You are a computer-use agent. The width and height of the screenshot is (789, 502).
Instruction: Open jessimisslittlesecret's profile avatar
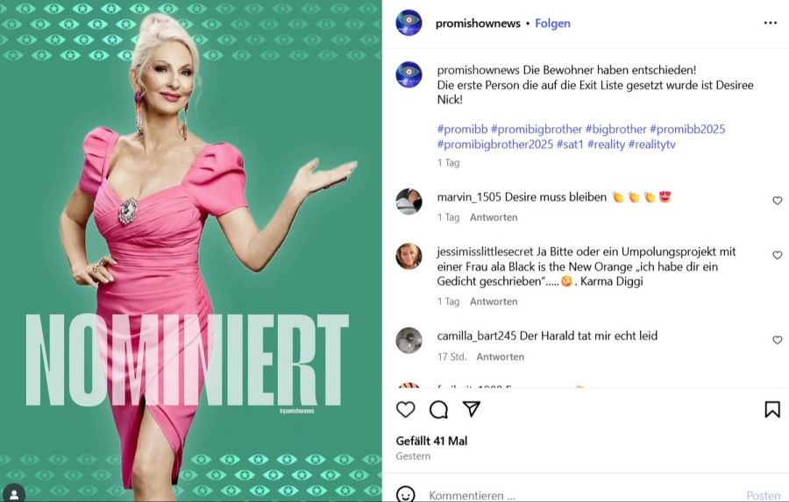pos(409,256)
